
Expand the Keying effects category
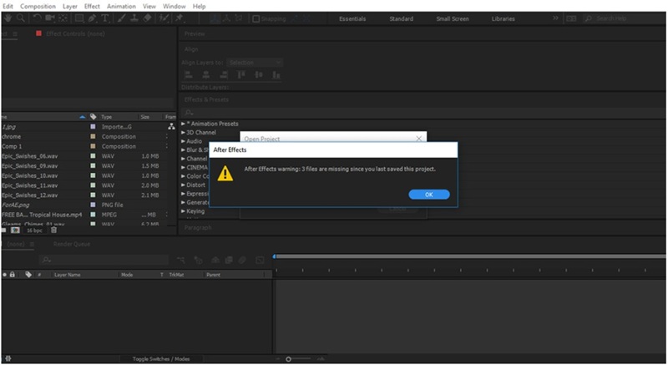click(x=183, y=211)
